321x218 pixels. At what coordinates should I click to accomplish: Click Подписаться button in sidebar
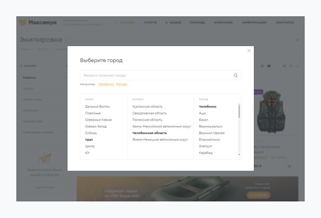[x=45, y=187]
